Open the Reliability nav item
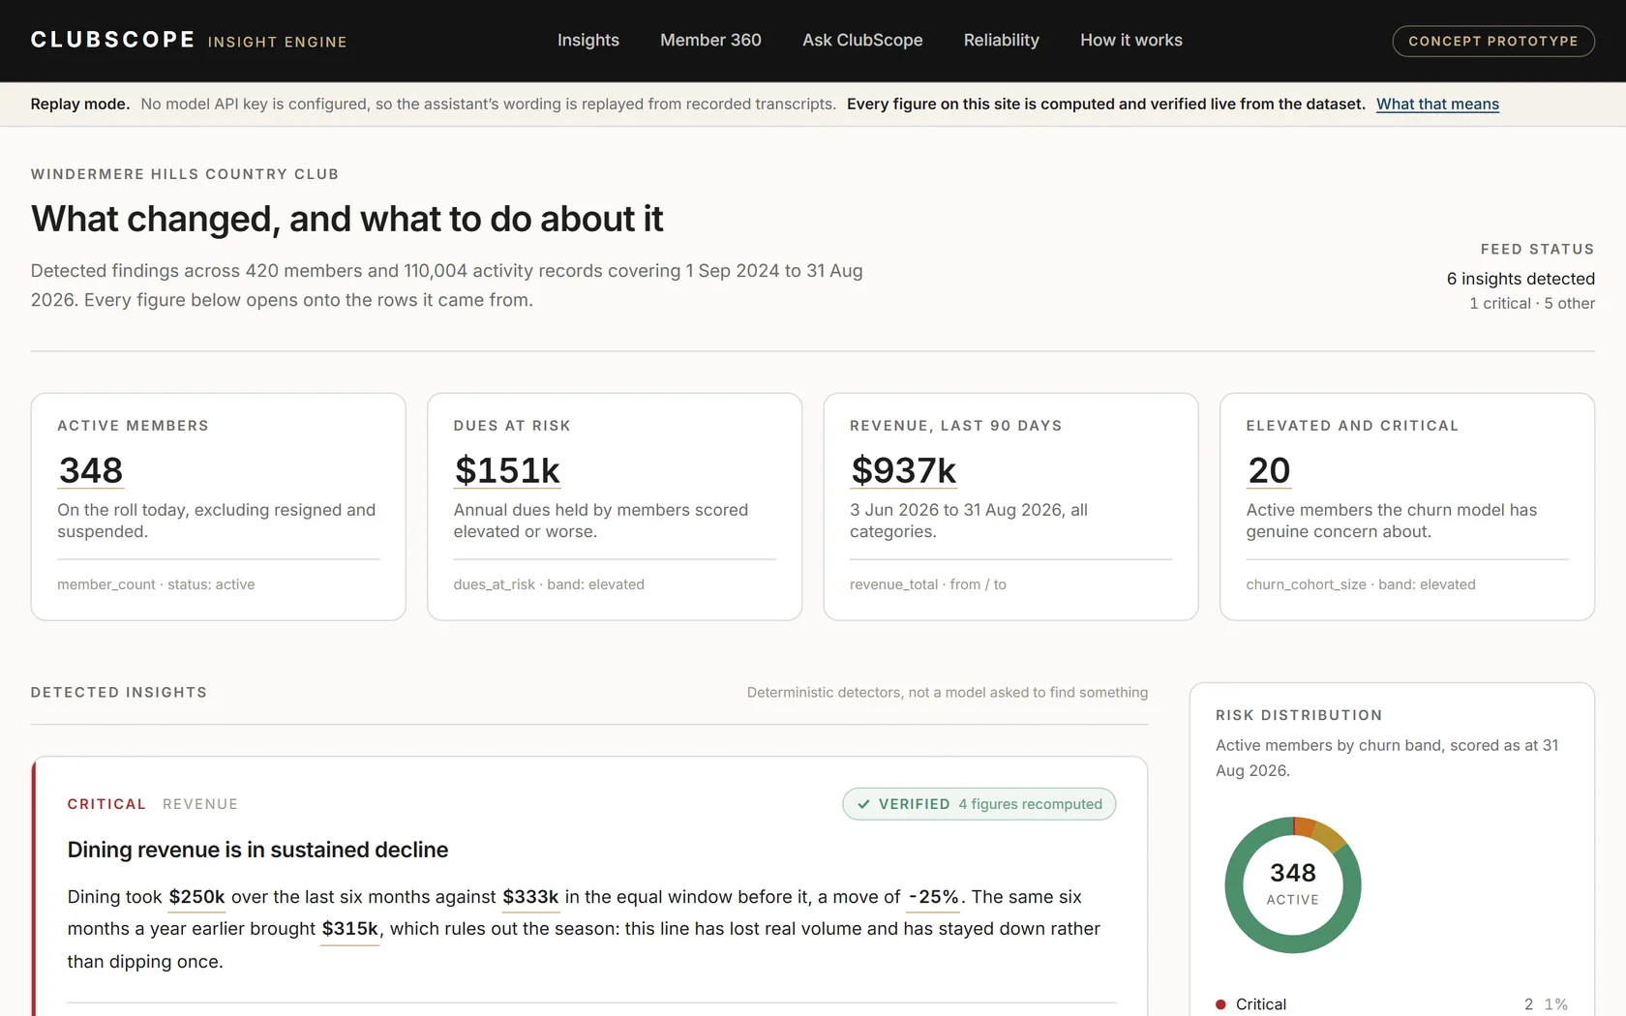The height and width of the screenshot is (1016, 1626). click(1001, 40)
